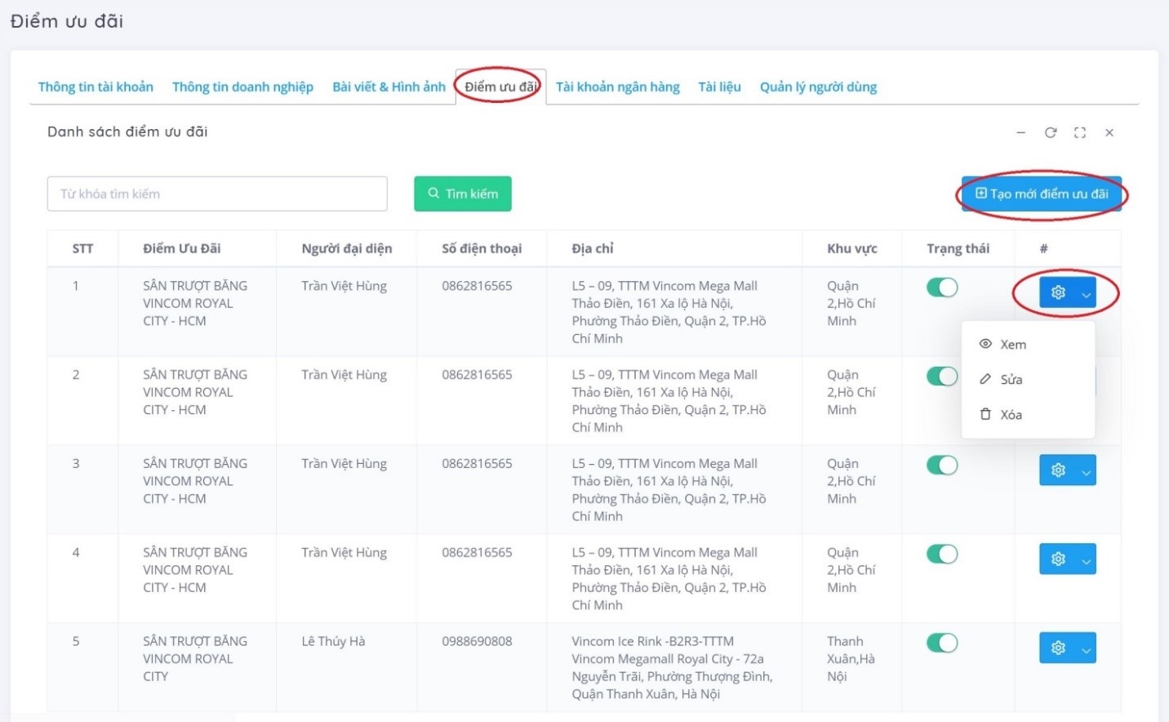This screenshot has height=722, width=1169.
Task: Choose Xem from the action menu
Action: point(1028,345)
